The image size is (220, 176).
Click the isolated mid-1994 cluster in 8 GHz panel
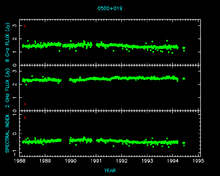pyautogui.click(x=184, y=48)
